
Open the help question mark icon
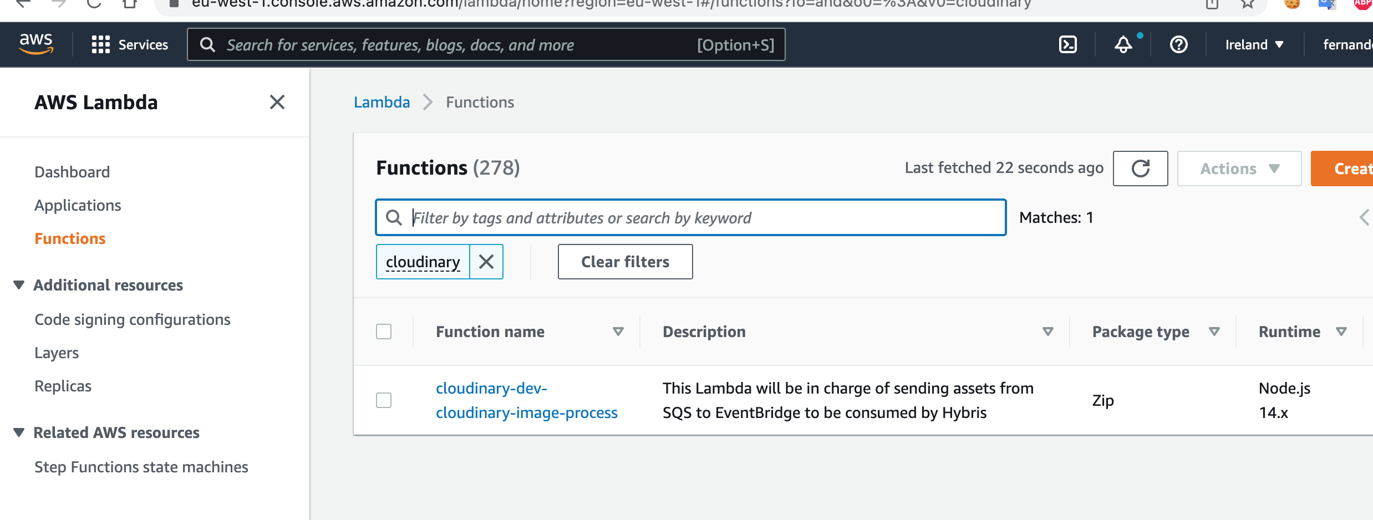(1178, 44)
